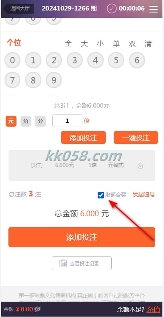Remove the 3注 bet entry
The height and width of the screenshot is (317, 164).
[x=140, y=166]
